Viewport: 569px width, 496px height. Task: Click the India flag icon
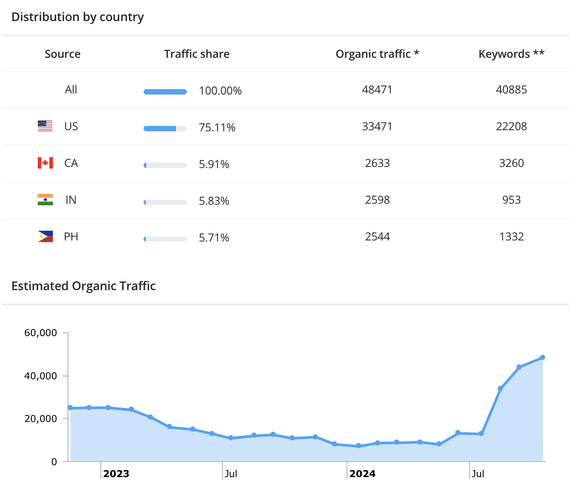[x=45, y=200]
